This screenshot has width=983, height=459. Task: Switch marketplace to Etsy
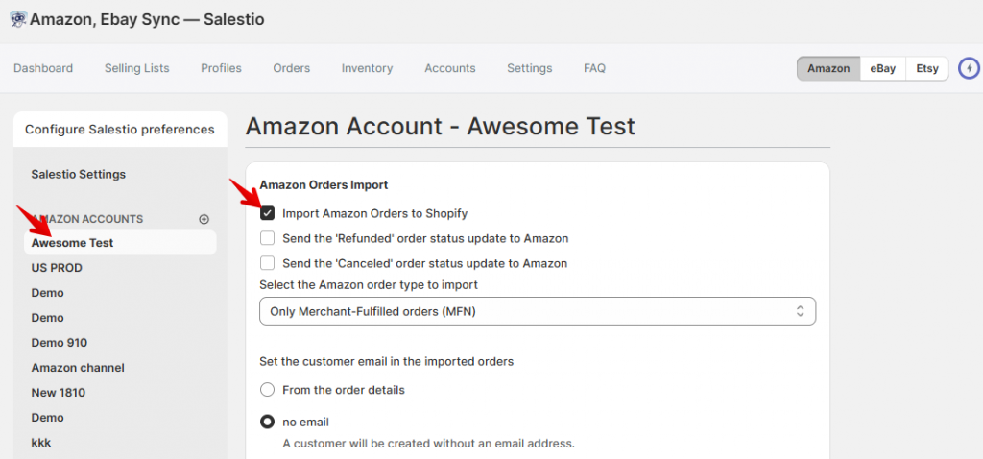click(x=926, y=68)
